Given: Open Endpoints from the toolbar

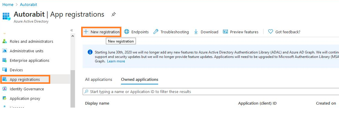Looking at the screenshot, I should pos(140,32).
